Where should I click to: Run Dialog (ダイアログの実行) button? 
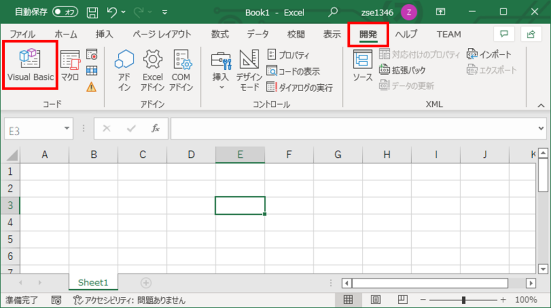click(300, 87)
